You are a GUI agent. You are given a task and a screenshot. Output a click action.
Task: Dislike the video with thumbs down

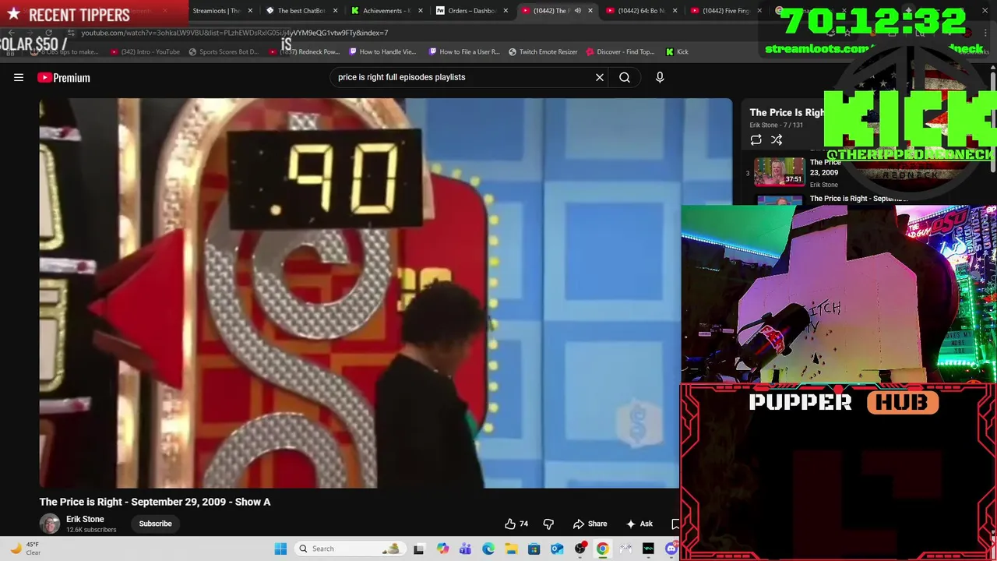pos(548,524)
